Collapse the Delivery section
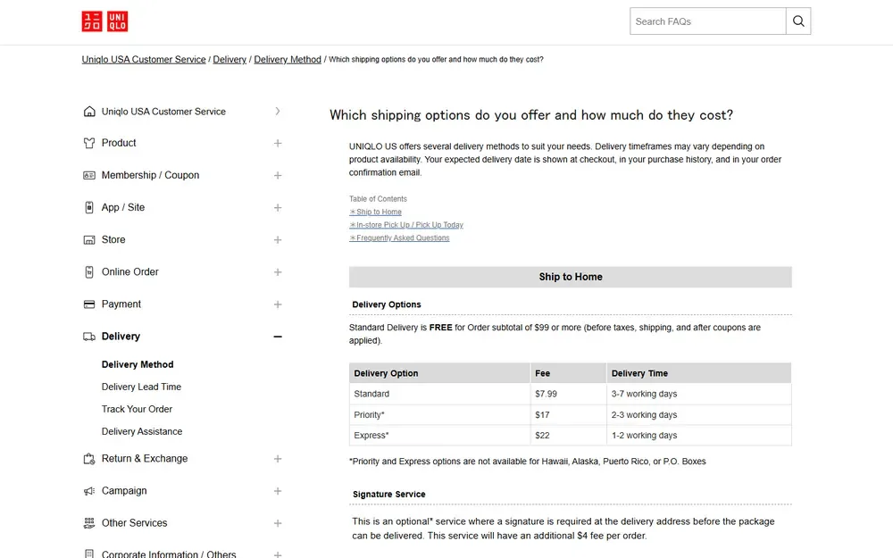This screenshot has width=893, height=558. tap(278, 337)
